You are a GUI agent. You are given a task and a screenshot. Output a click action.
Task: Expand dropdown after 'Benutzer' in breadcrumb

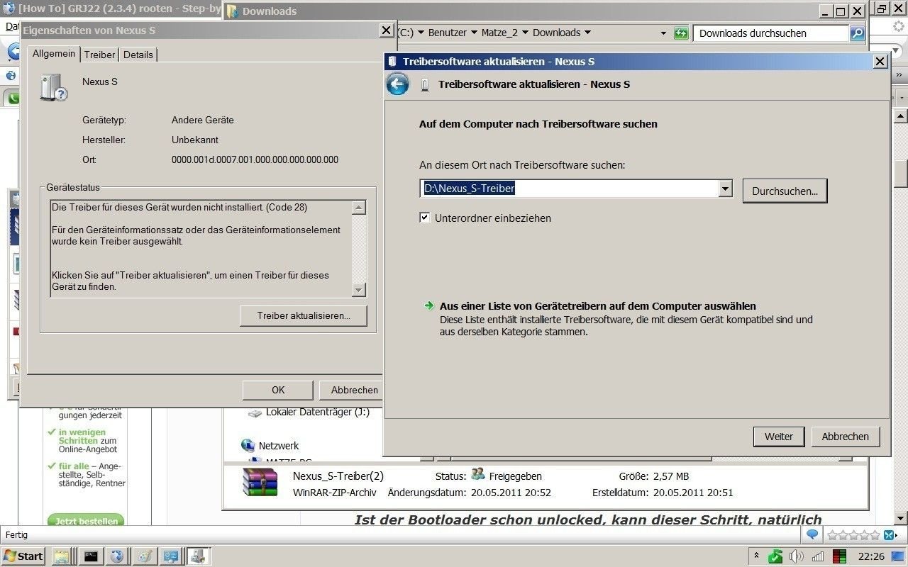(474, 33)
